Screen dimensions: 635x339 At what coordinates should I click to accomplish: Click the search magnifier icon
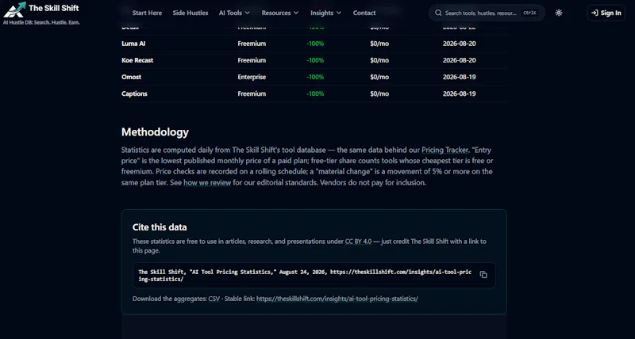(438, 13)
